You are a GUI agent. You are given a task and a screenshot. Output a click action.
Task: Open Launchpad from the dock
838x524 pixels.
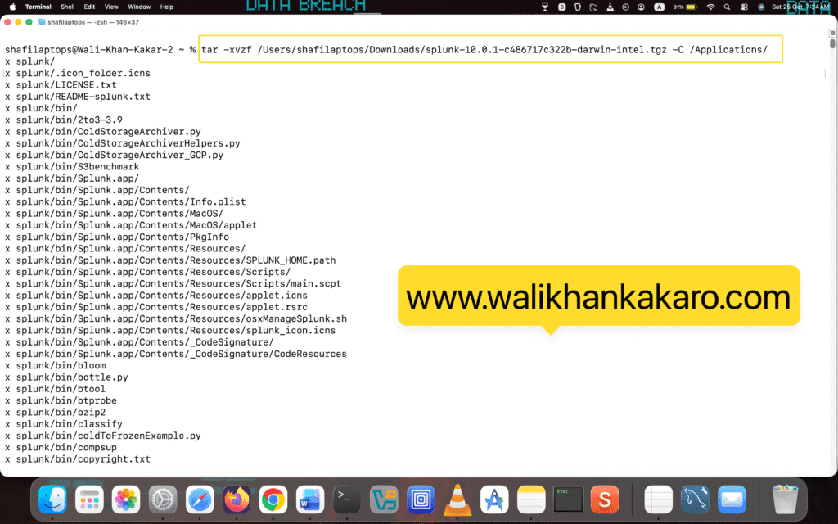point(89,499)
